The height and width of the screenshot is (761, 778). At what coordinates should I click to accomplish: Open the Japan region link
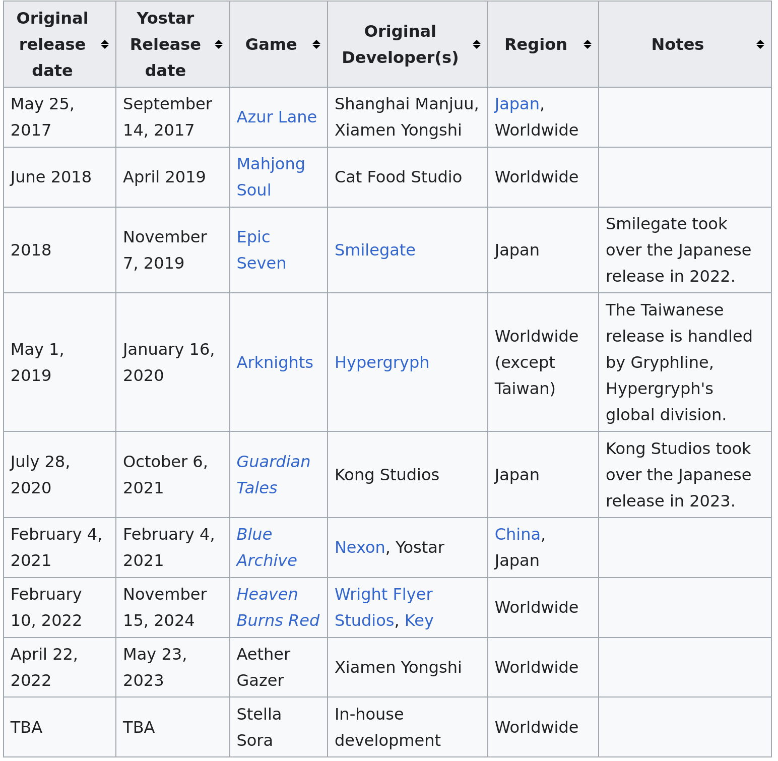coord(517,104)
